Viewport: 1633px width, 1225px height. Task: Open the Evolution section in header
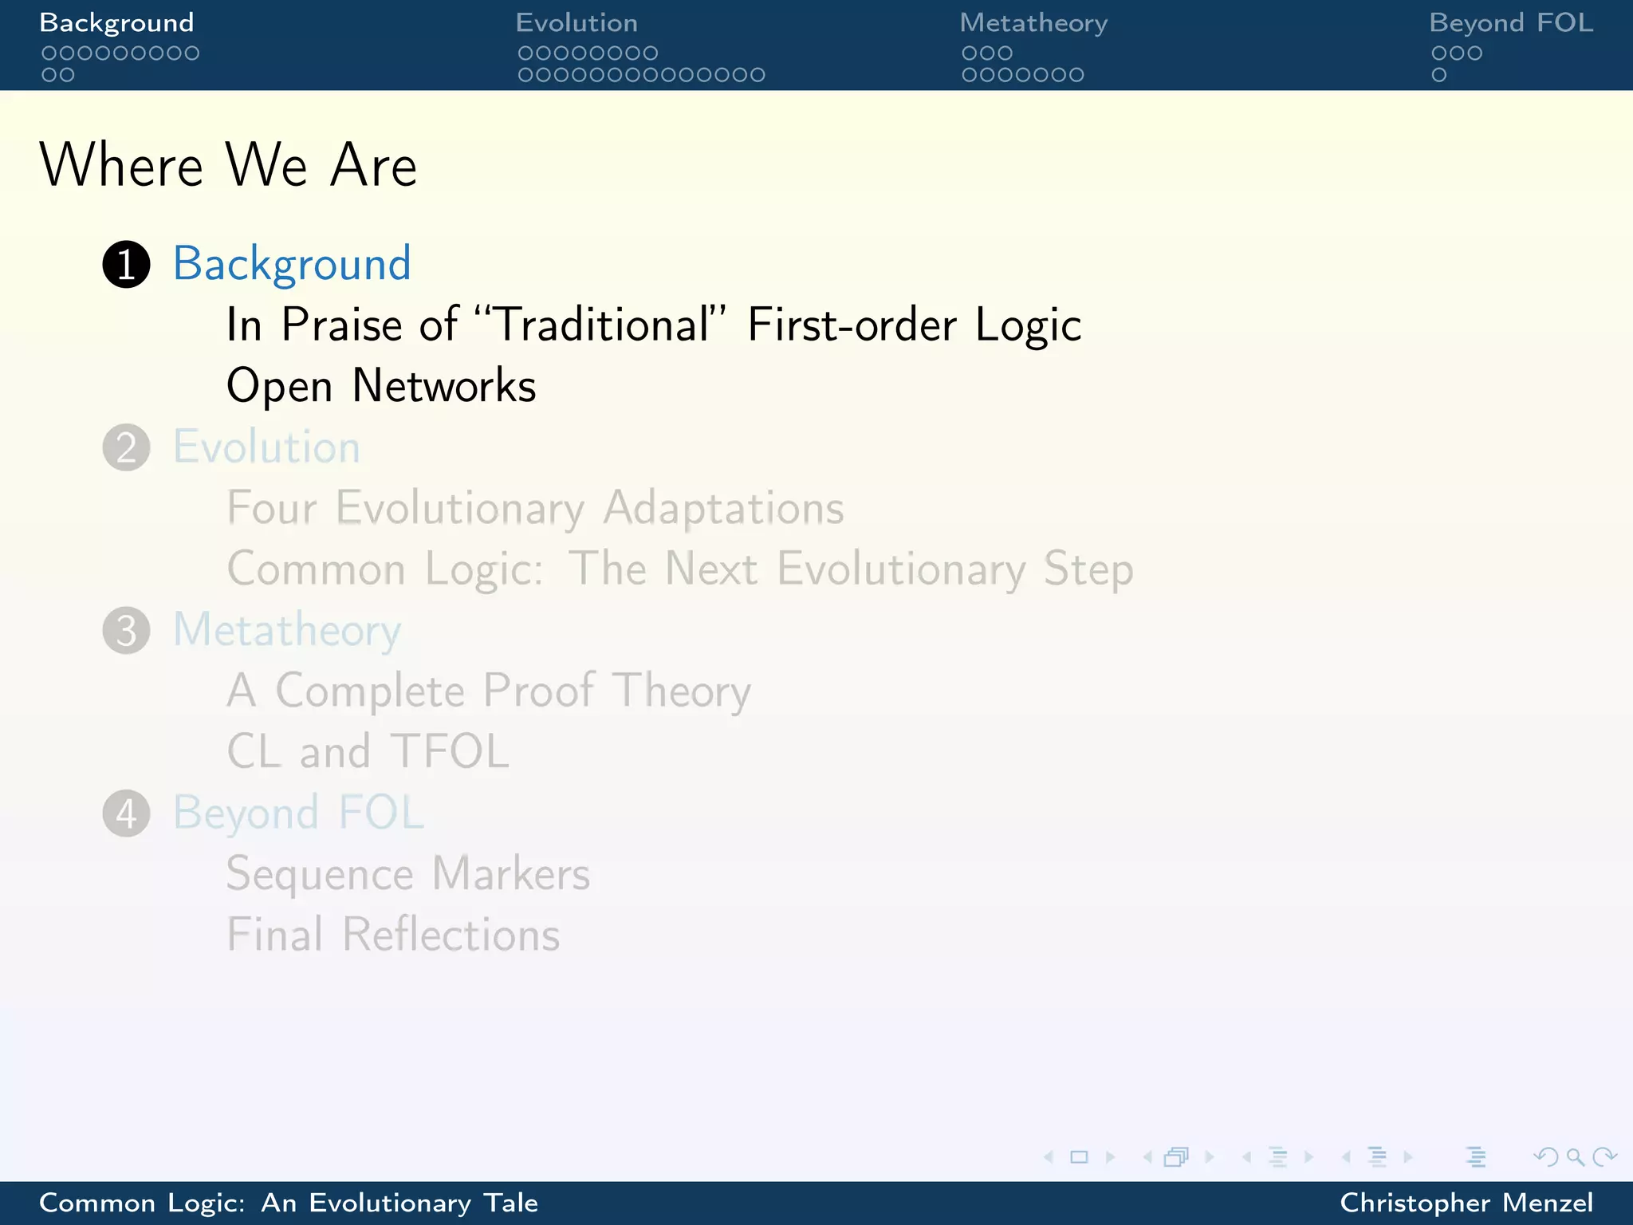tap(576, 22)
